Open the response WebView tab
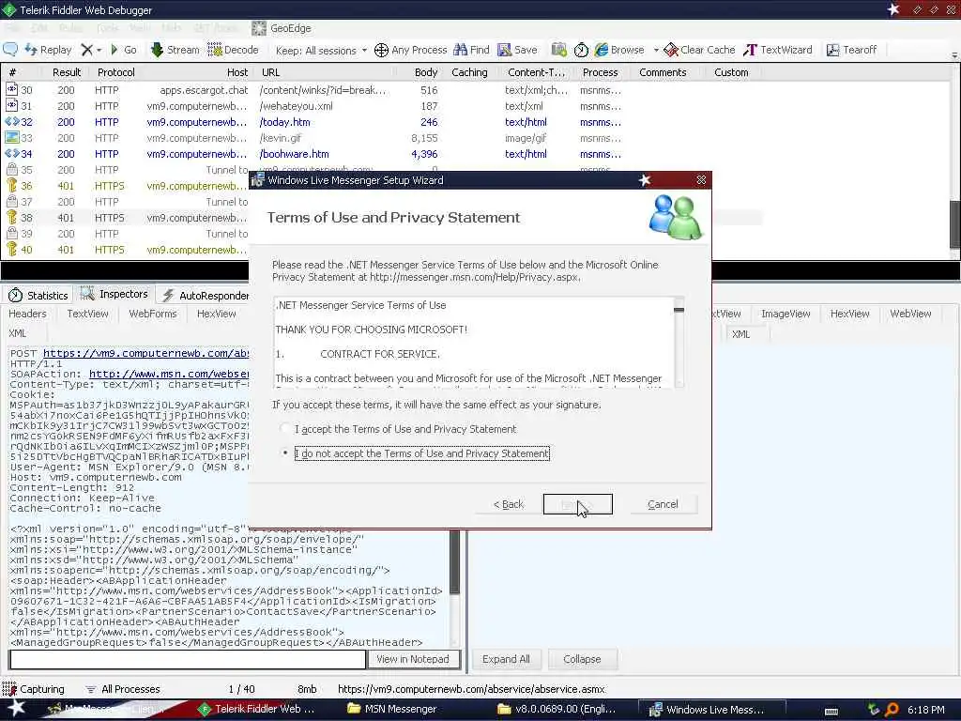 click(910, 314)
